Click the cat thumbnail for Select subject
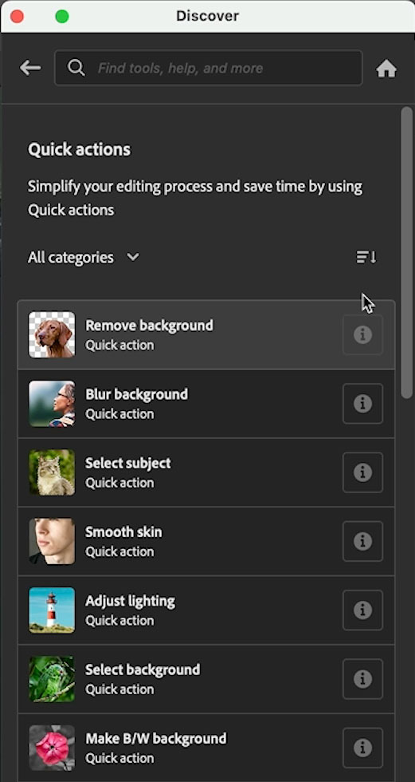Screen dimensions: 415x782 52,472
